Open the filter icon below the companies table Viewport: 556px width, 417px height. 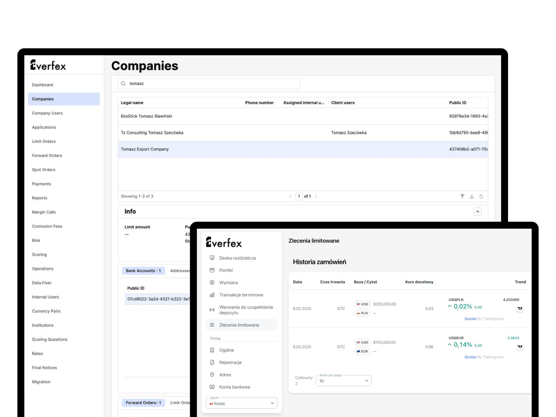462,196
